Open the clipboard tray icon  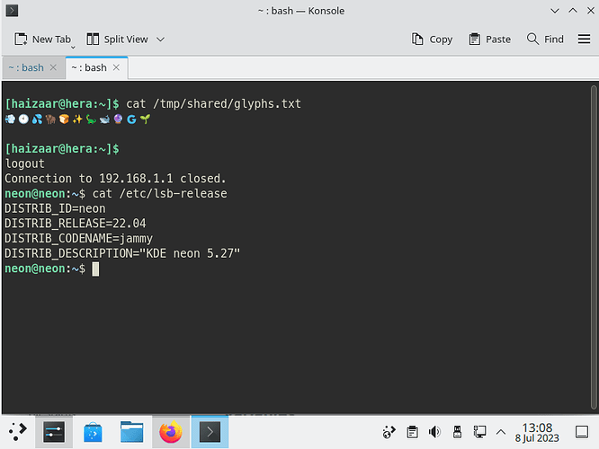(412, 432)
